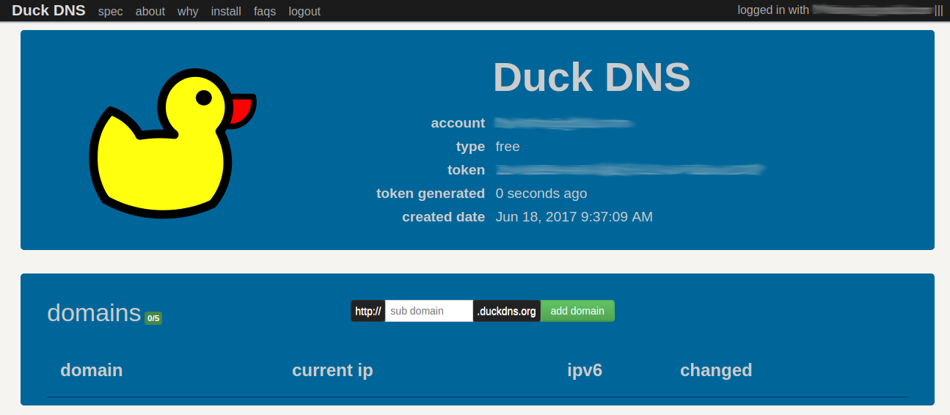Click the 'domains' section heading
Image resolution: width=950 pixels, height=415 pixels.
94,312
